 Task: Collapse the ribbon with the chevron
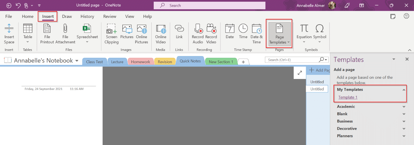tap(409, 50)
